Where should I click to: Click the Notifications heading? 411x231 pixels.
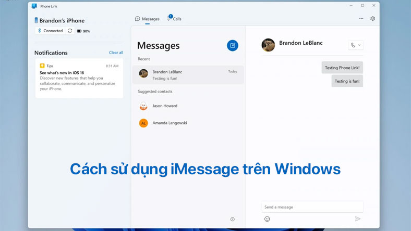coord(51,53)
